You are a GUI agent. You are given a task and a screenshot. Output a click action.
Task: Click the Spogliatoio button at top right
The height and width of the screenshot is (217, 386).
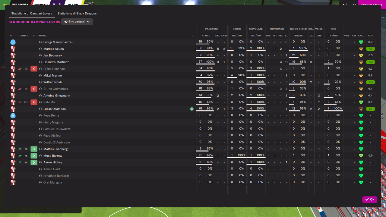tap(372, 5)
